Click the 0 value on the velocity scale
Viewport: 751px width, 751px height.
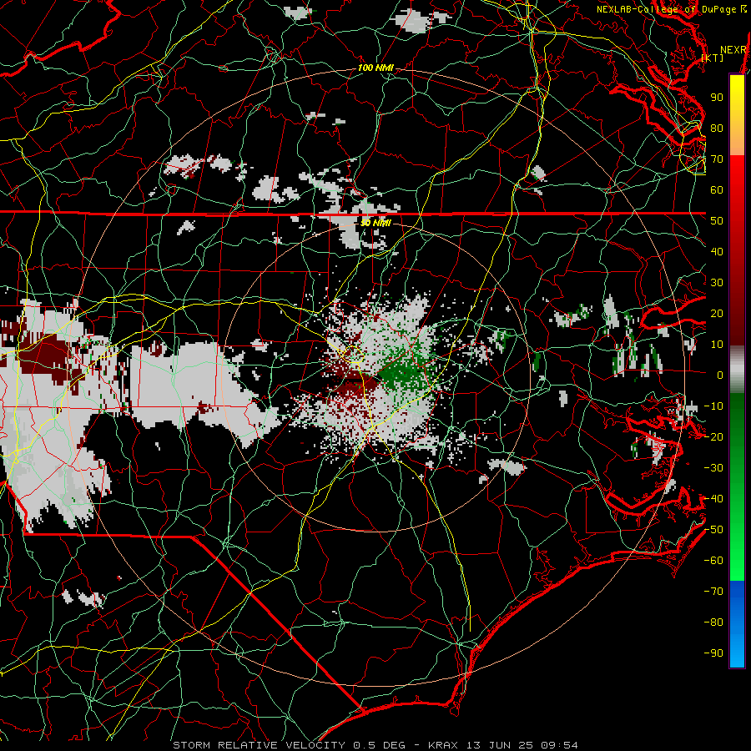[720, 375]
